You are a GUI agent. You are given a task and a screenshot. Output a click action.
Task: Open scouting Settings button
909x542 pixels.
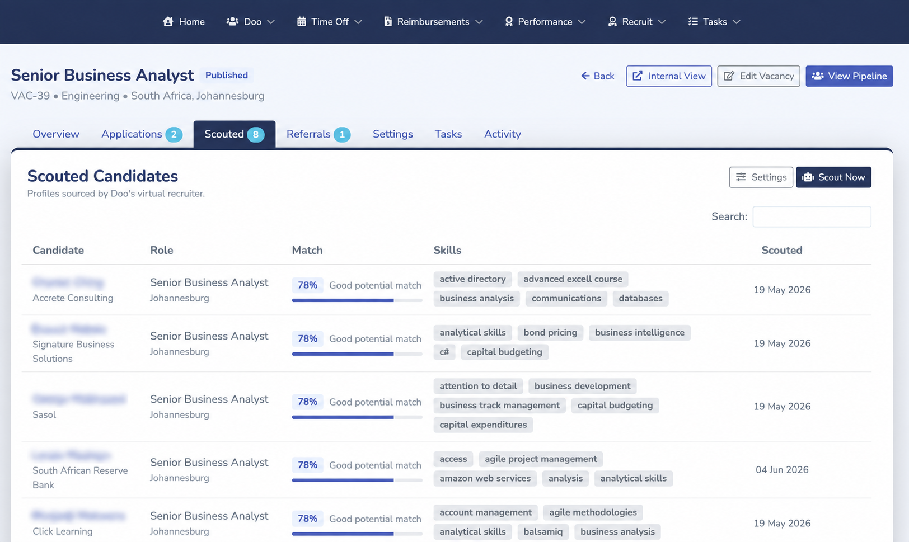pyautogui.click(x=761, y=177)
